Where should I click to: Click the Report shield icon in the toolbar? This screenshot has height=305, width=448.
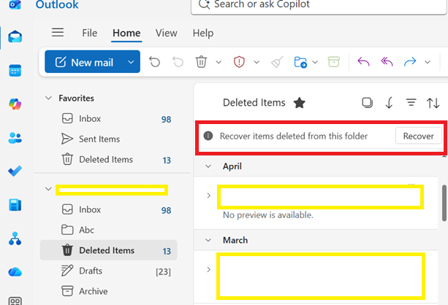pyautogui.click(x=239, y=61)
